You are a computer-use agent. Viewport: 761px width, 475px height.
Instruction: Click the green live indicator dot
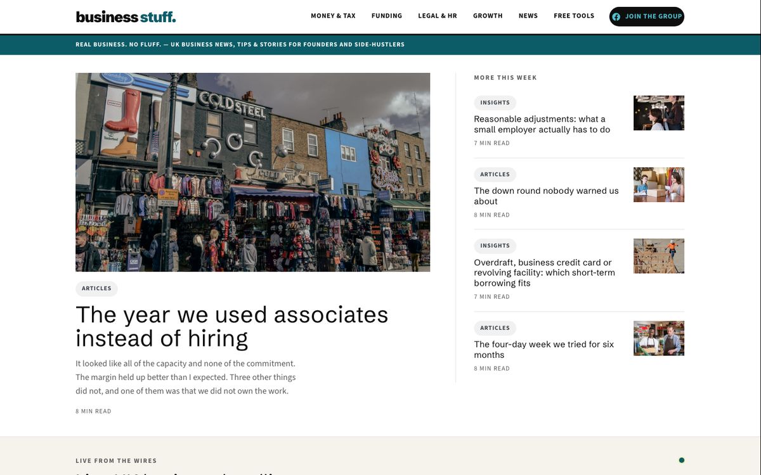[682, 460]
